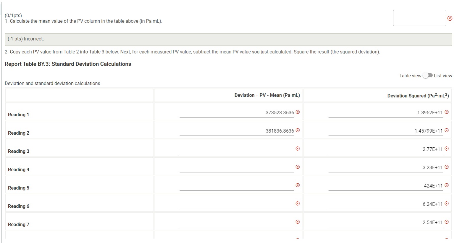Viewport: 457px width, 243px height.
Task: Click the red icon beside the 6.24E+11 value
Action: click(447, 204)
